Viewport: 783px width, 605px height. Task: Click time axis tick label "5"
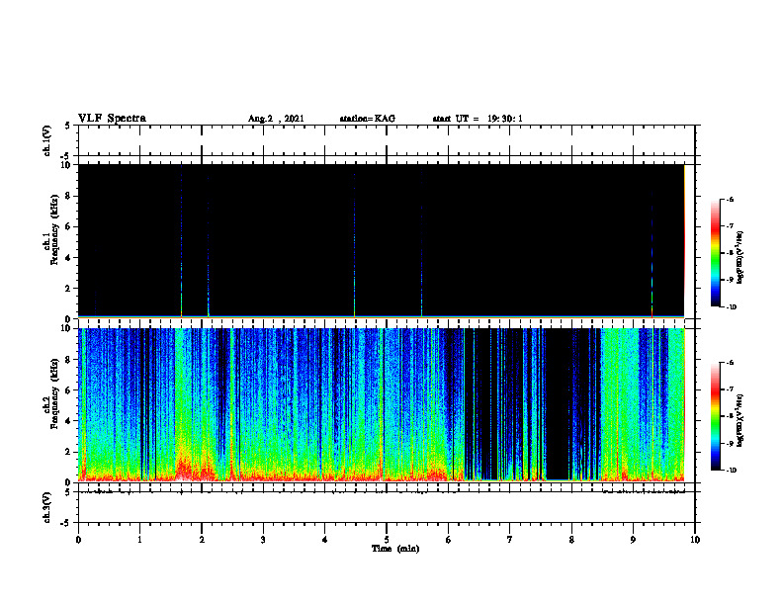387,540
